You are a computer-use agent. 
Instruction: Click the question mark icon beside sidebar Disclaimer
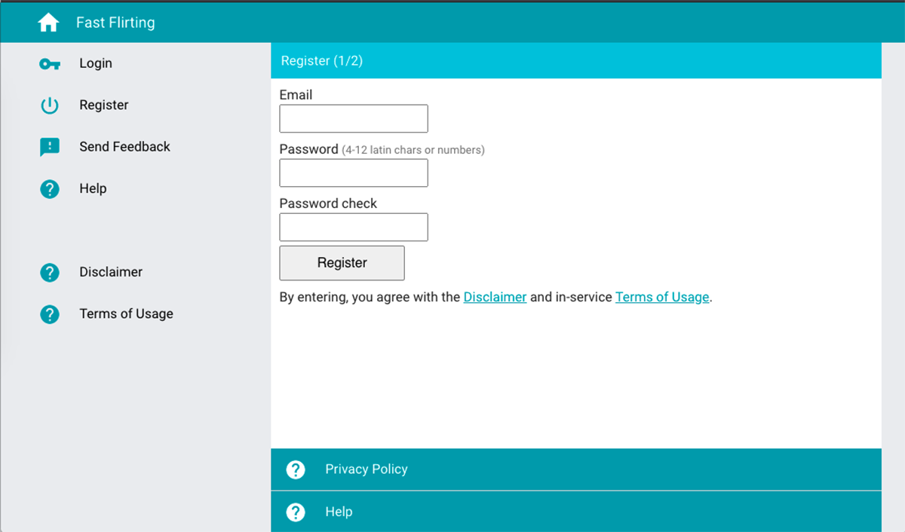point(49,273)
